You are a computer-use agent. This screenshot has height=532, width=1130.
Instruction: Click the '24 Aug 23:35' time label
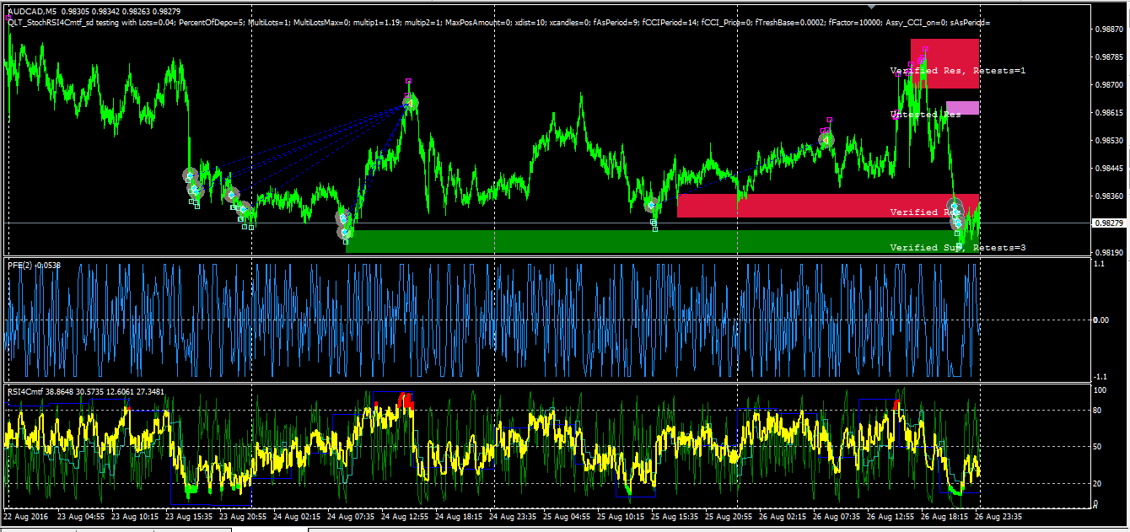coord(511,516)
